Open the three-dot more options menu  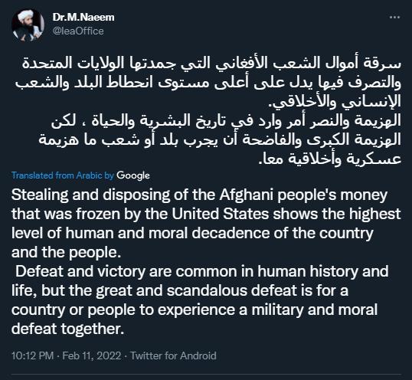click(394, 18)
